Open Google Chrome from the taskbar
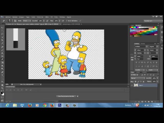164x123 pixels. coord(45,105)
